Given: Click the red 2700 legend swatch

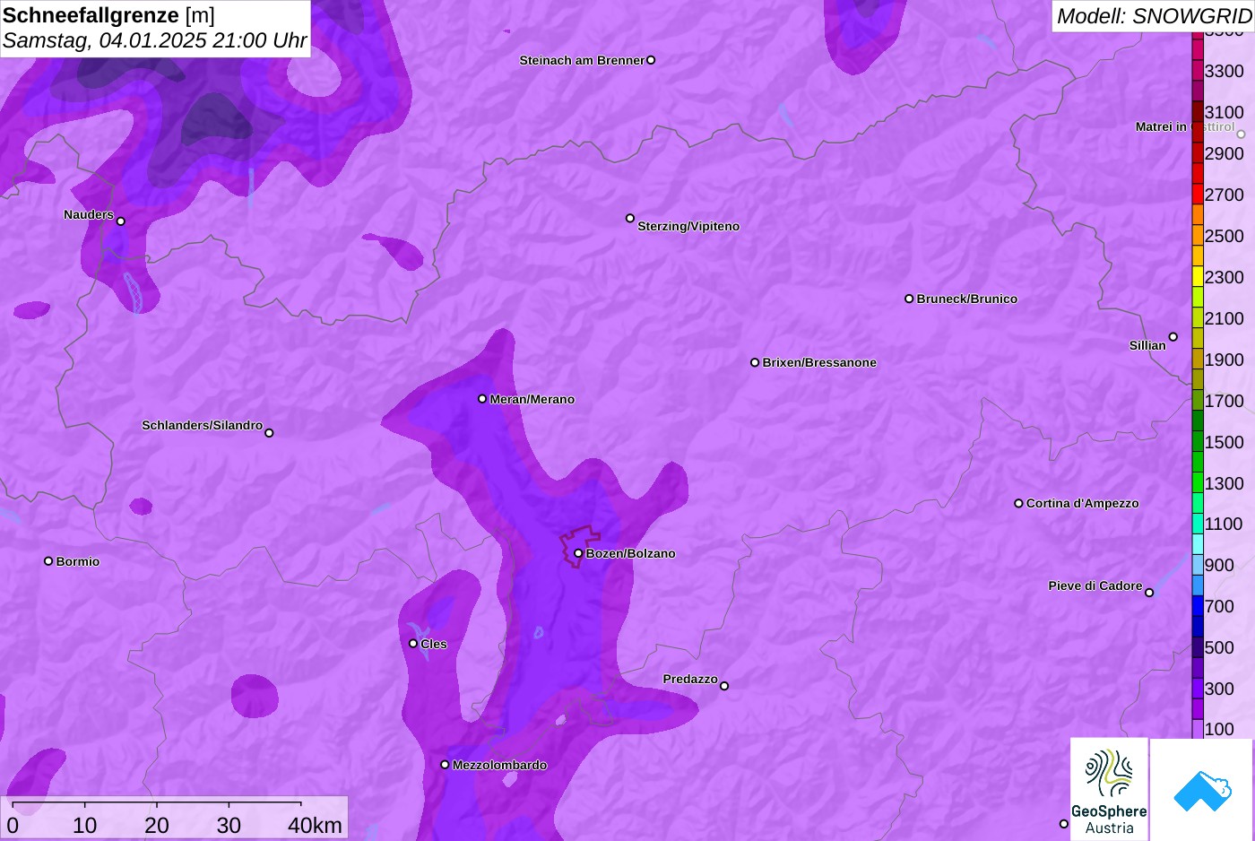Looking at the screenshot, I should click(1198, 195).
